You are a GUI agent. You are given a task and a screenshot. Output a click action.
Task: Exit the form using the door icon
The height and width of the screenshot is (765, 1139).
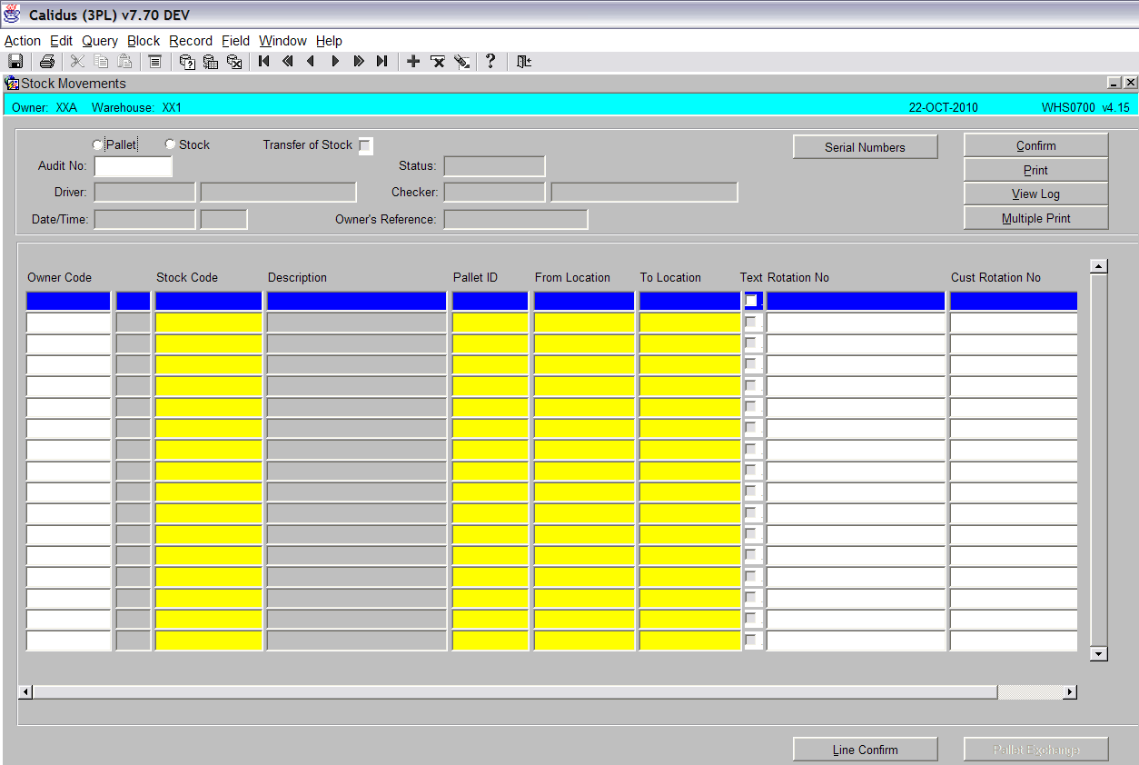coord(523,61)
